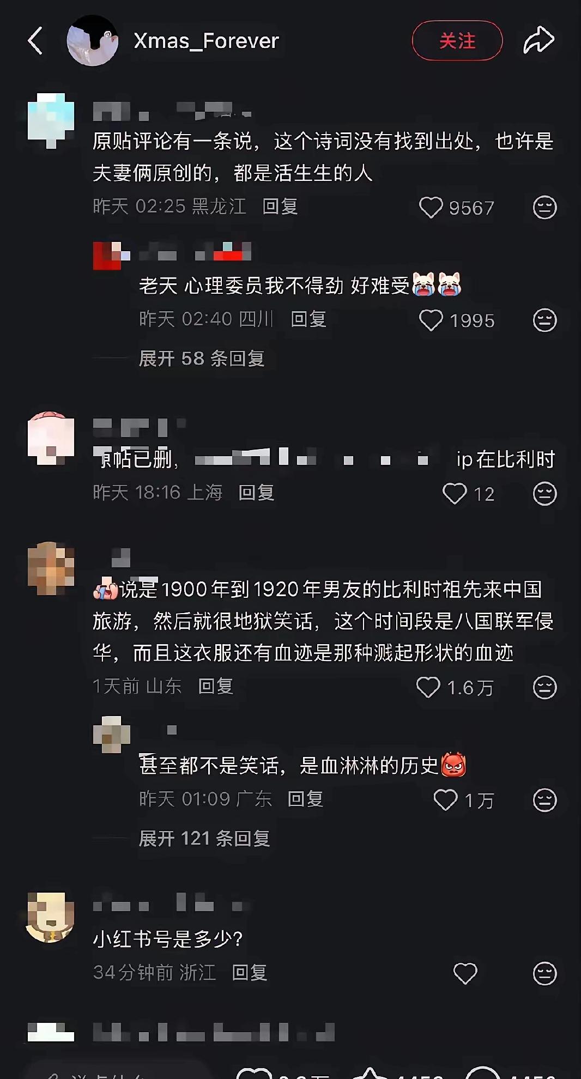Screen dimensions: 581x1079
Task: Tap 回复 on the 浙江 comment
Action: point(250,973)
